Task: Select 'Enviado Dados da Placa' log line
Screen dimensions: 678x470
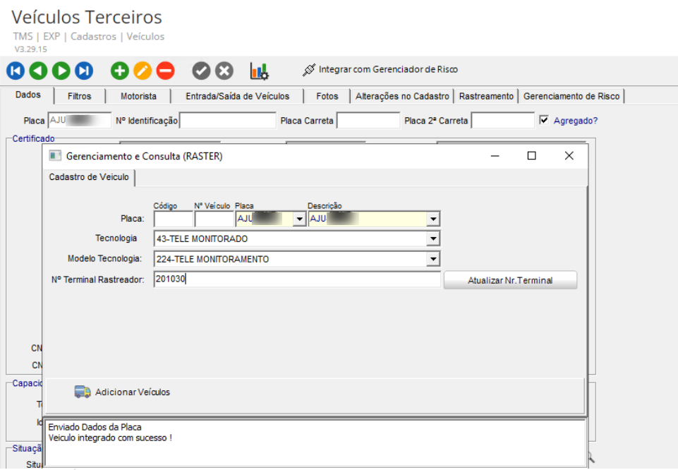Action: 95,427
